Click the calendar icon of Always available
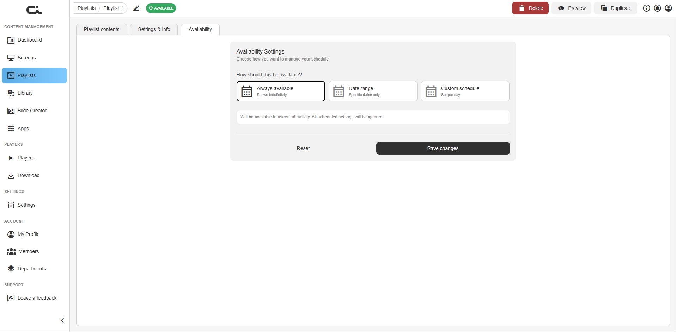Screen dimensions: 676x332 [246, 91]
